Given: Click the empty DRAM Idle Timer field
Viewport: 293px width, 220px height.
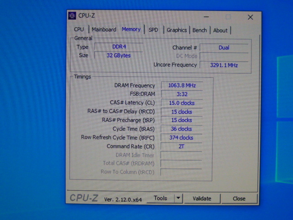Looking at the screenshot, I should coord(181,155).
